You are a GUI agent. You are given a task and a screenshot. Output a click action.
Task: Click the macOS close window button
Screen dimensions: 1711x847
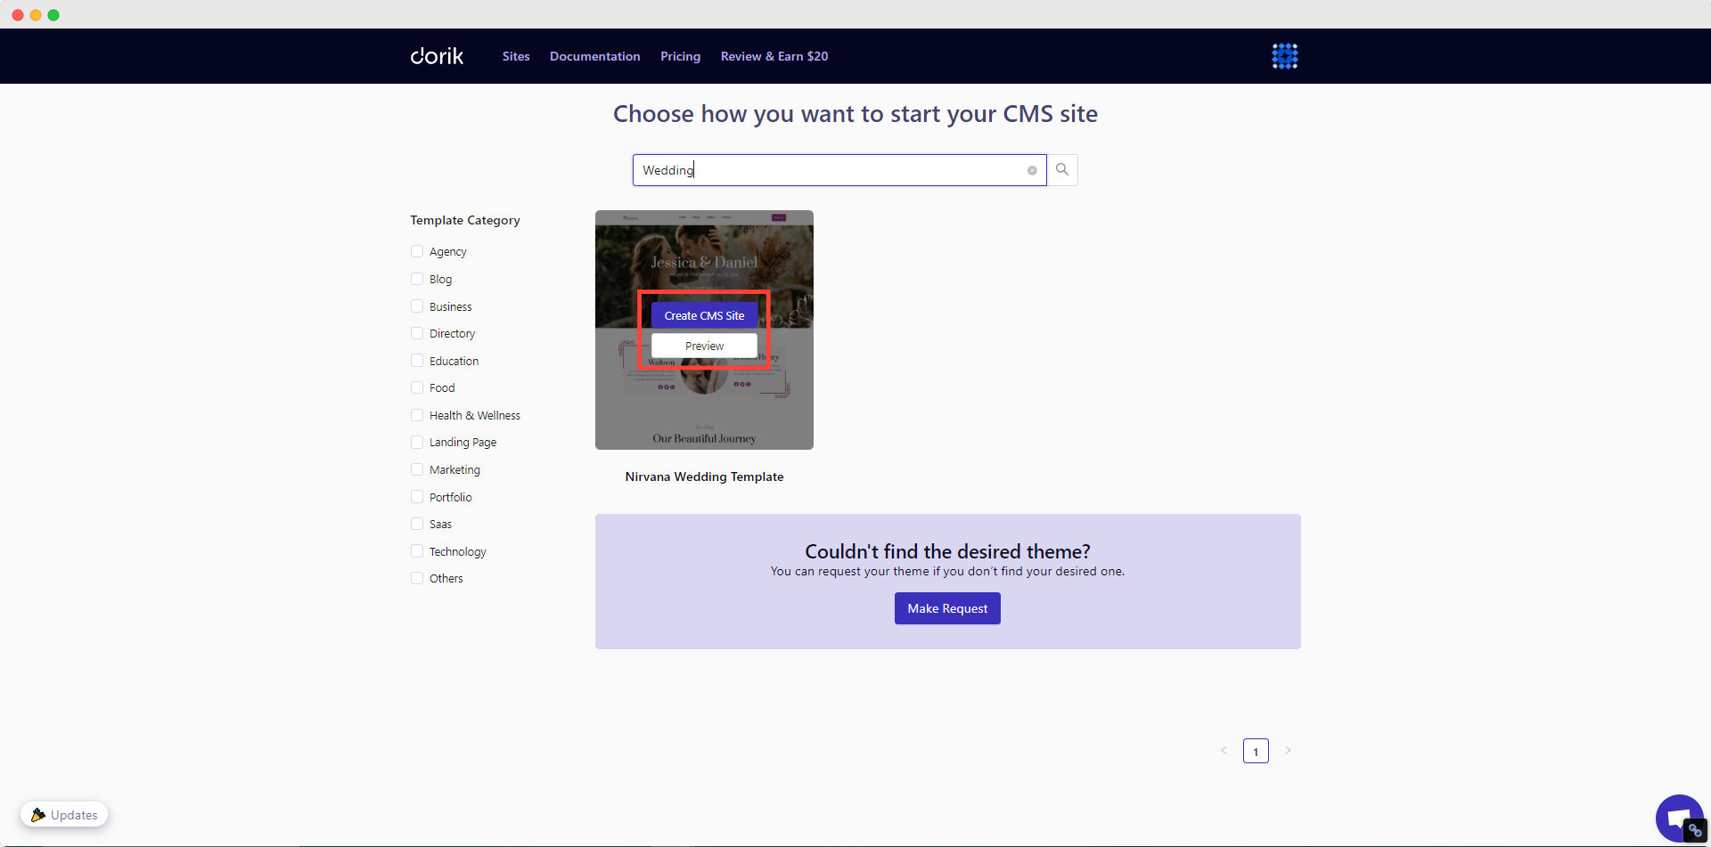pos(18,15)
